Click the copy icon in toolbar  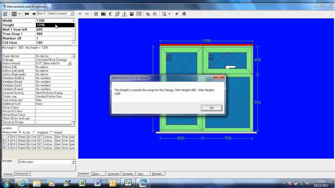point(148,14)
